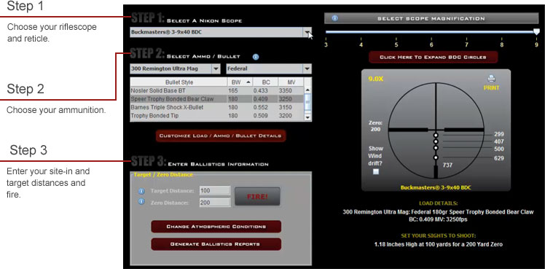This screenshot has width=545, height=269.
Task: Click the bullet list scroll-down arrow
Action: tap(307, 118)
